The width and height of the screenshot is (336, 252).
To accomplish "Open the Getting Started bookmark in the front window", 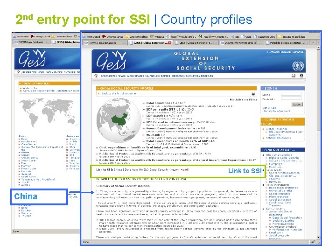I will [x=112, y=37].
